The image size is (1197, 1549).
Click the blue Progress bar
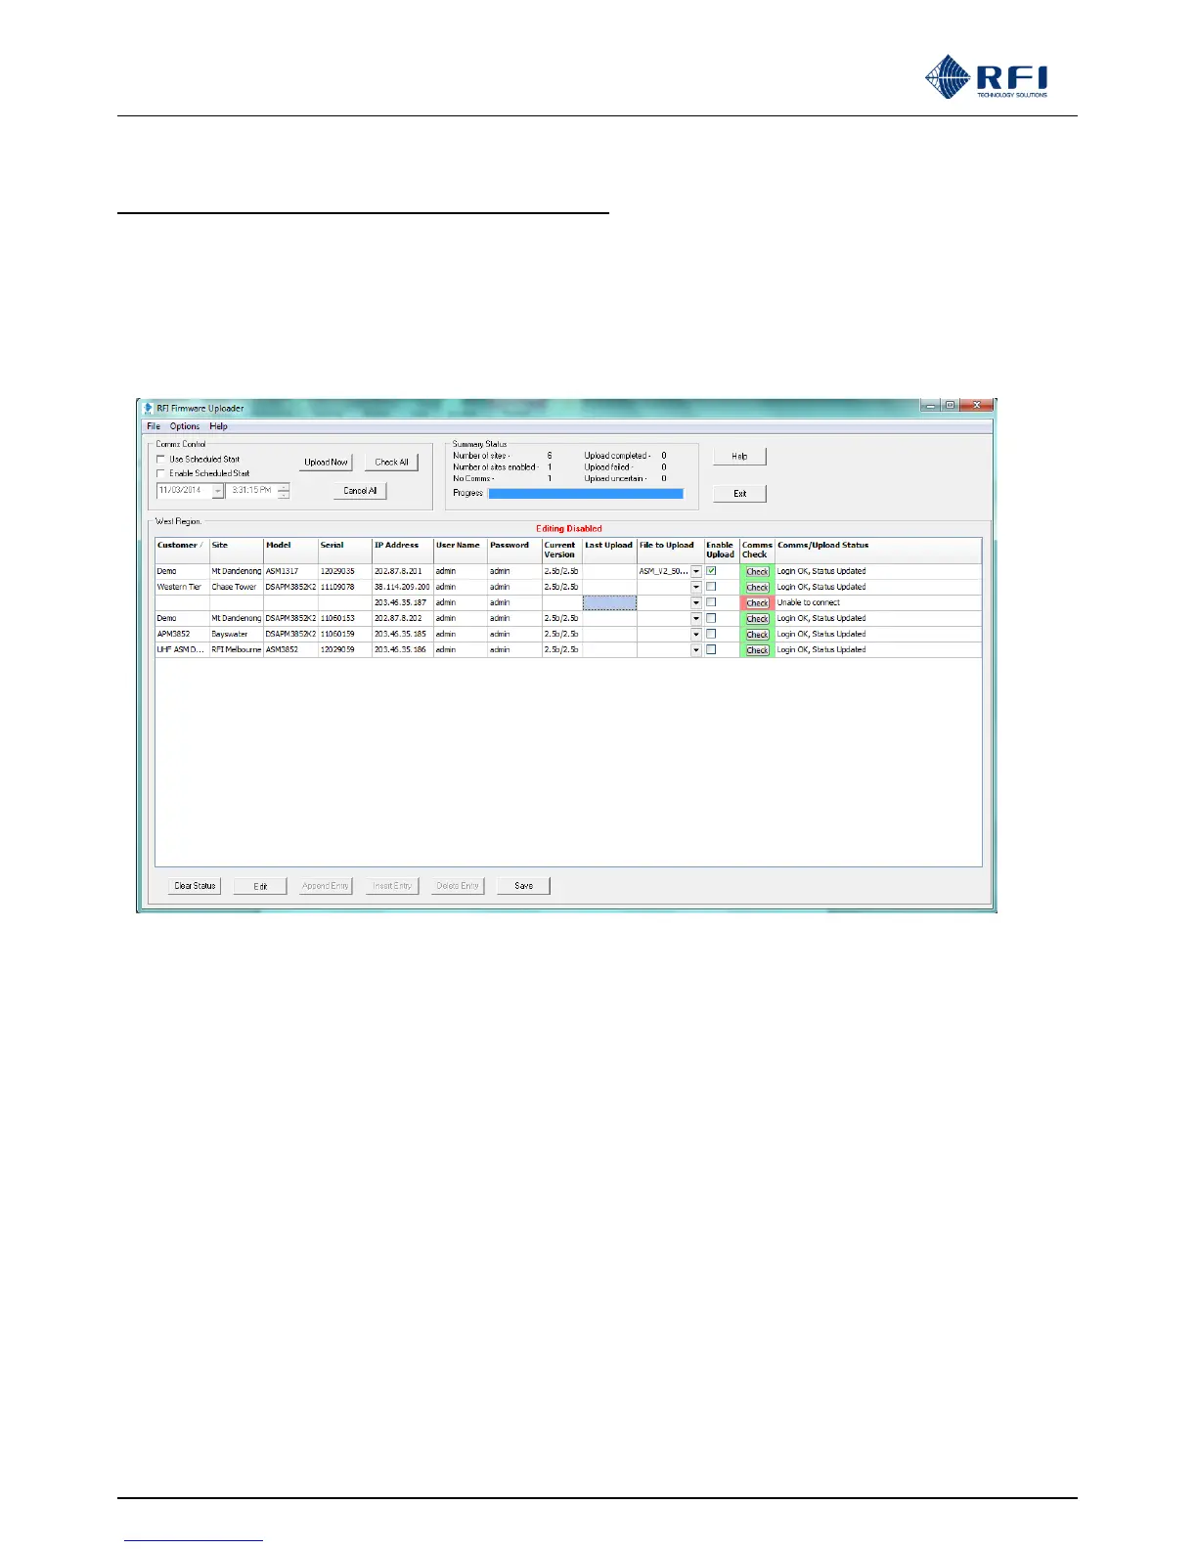click(586, 494)
